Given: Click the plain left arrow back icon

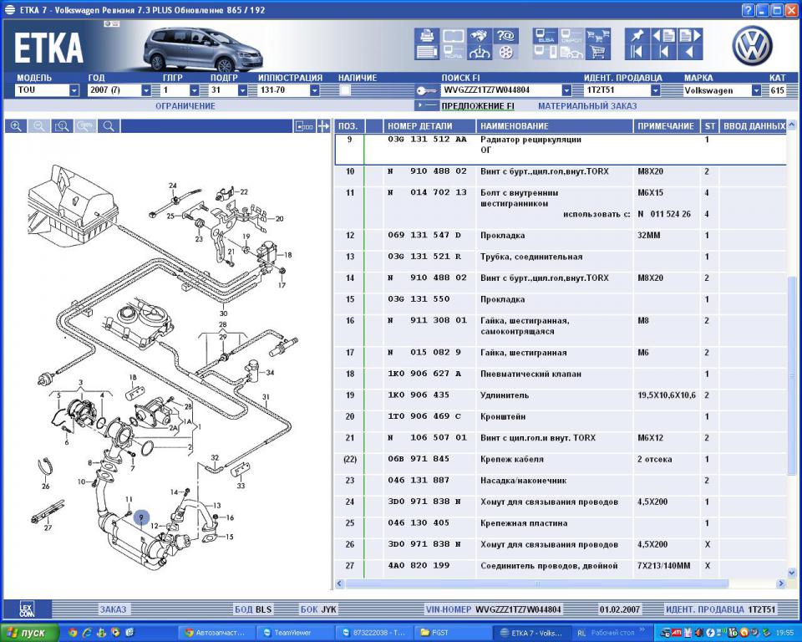Looking at the screenshot, I should tap(690, 52).
